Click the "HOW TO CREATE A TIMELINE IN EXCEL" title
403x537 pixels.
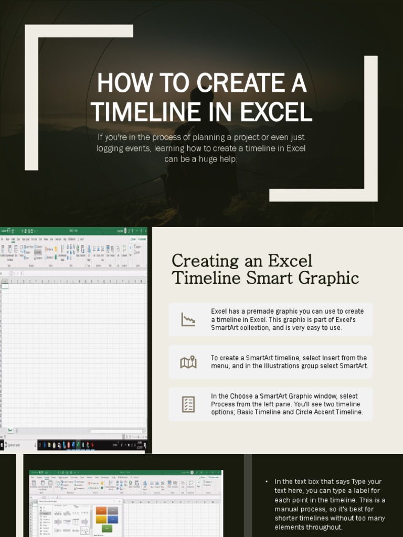(201, 97)
